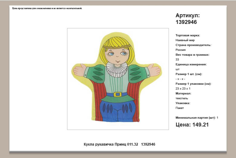This screenshot has height=158, width=236.
Task: Click the price 'Цена: 149.21'
Action: click(192, 125)
